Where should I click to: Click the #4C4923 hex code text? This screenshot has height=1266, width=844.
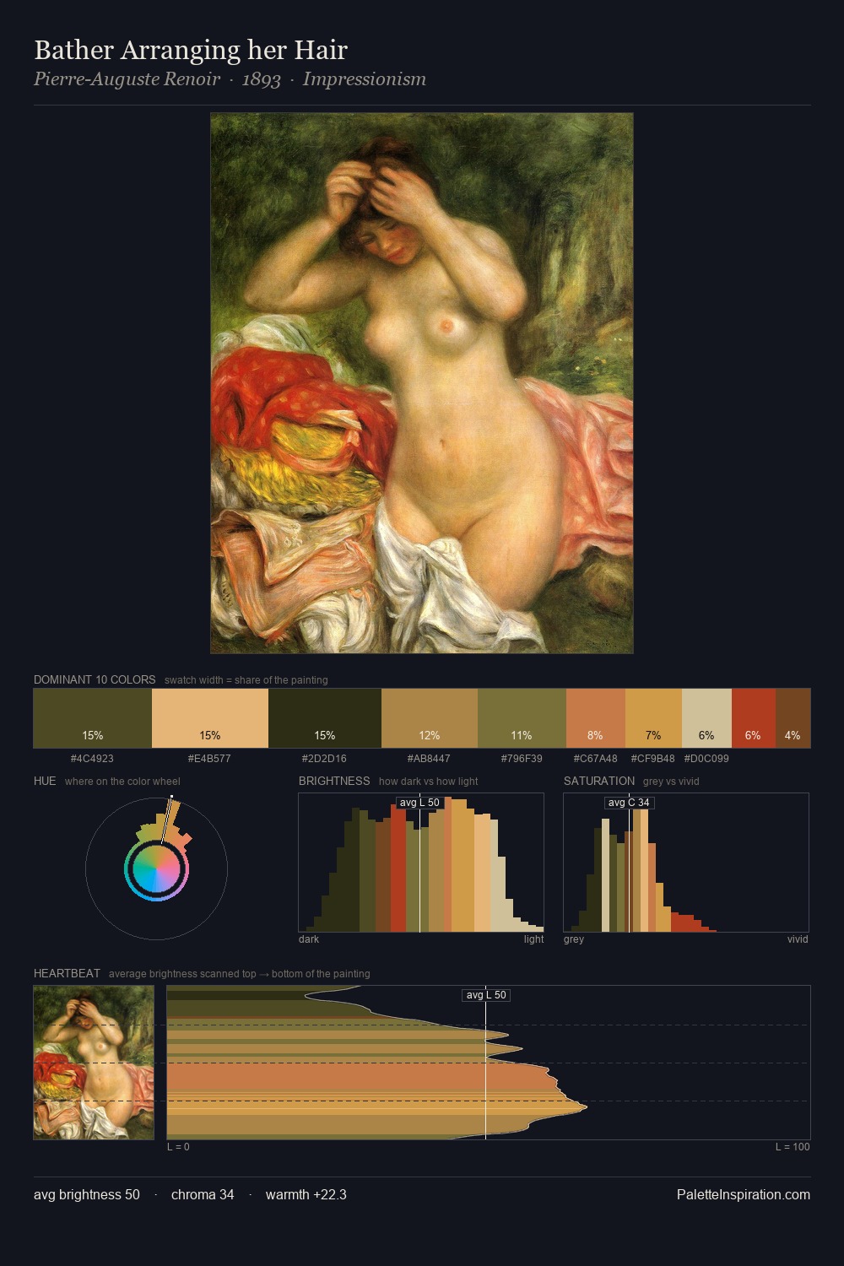point(92,759)
